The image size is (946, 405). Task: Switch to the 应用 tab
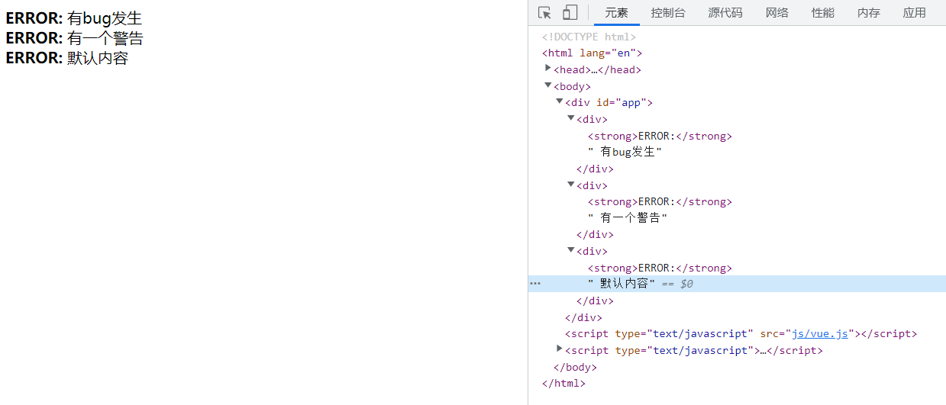pyautogui.click(x=915, y=13)
